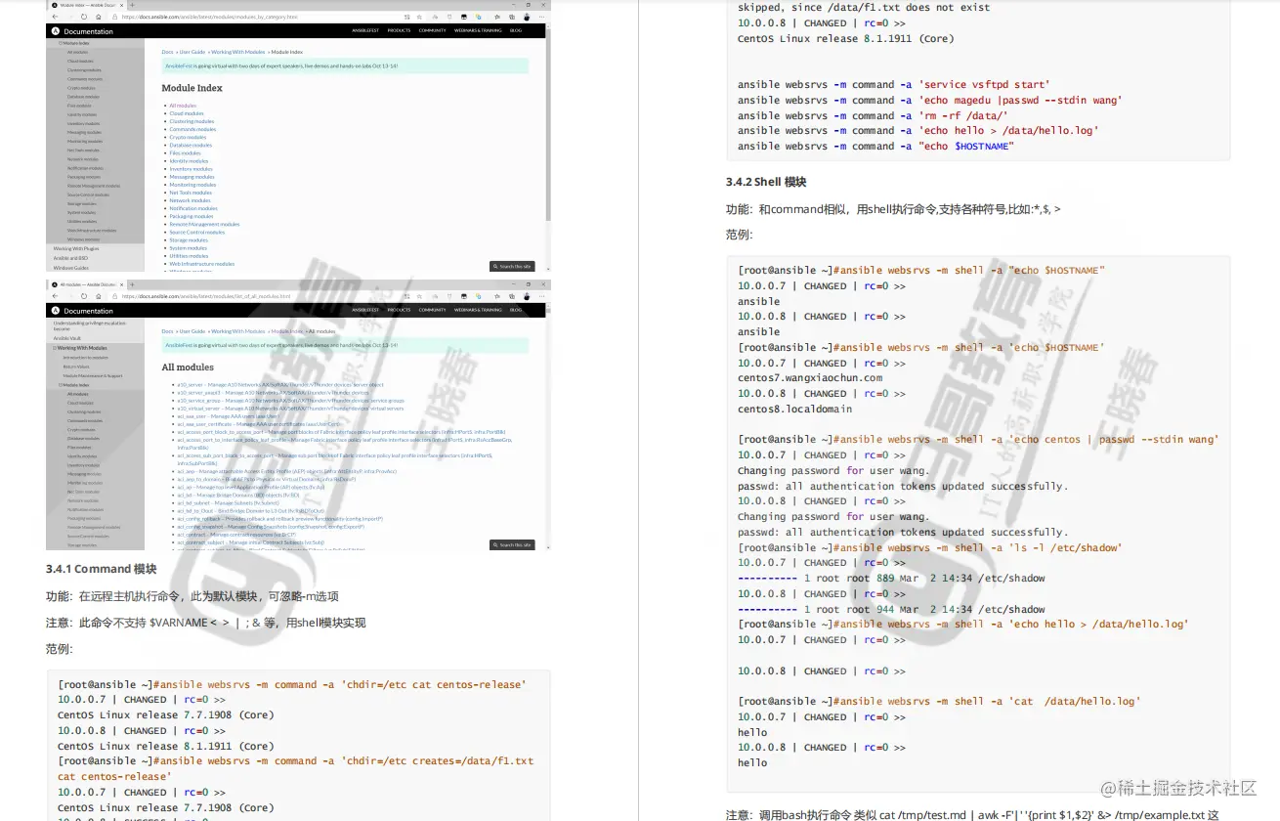The width and height of the screenshot is (1280, 821).
Task: Open the 'System modules' link in Module Index list
Action: 188,248
